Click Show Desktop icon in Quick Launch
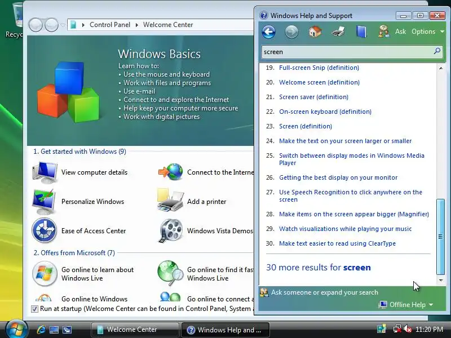The height and width of the screenshot is (338, 451). [54, 330]
